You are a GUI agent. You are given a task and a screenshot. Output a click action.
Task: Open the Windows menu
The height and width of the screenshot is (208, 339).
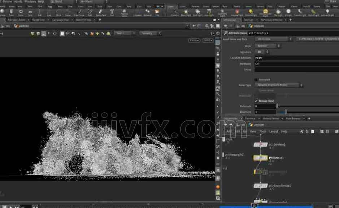point(30,1)
